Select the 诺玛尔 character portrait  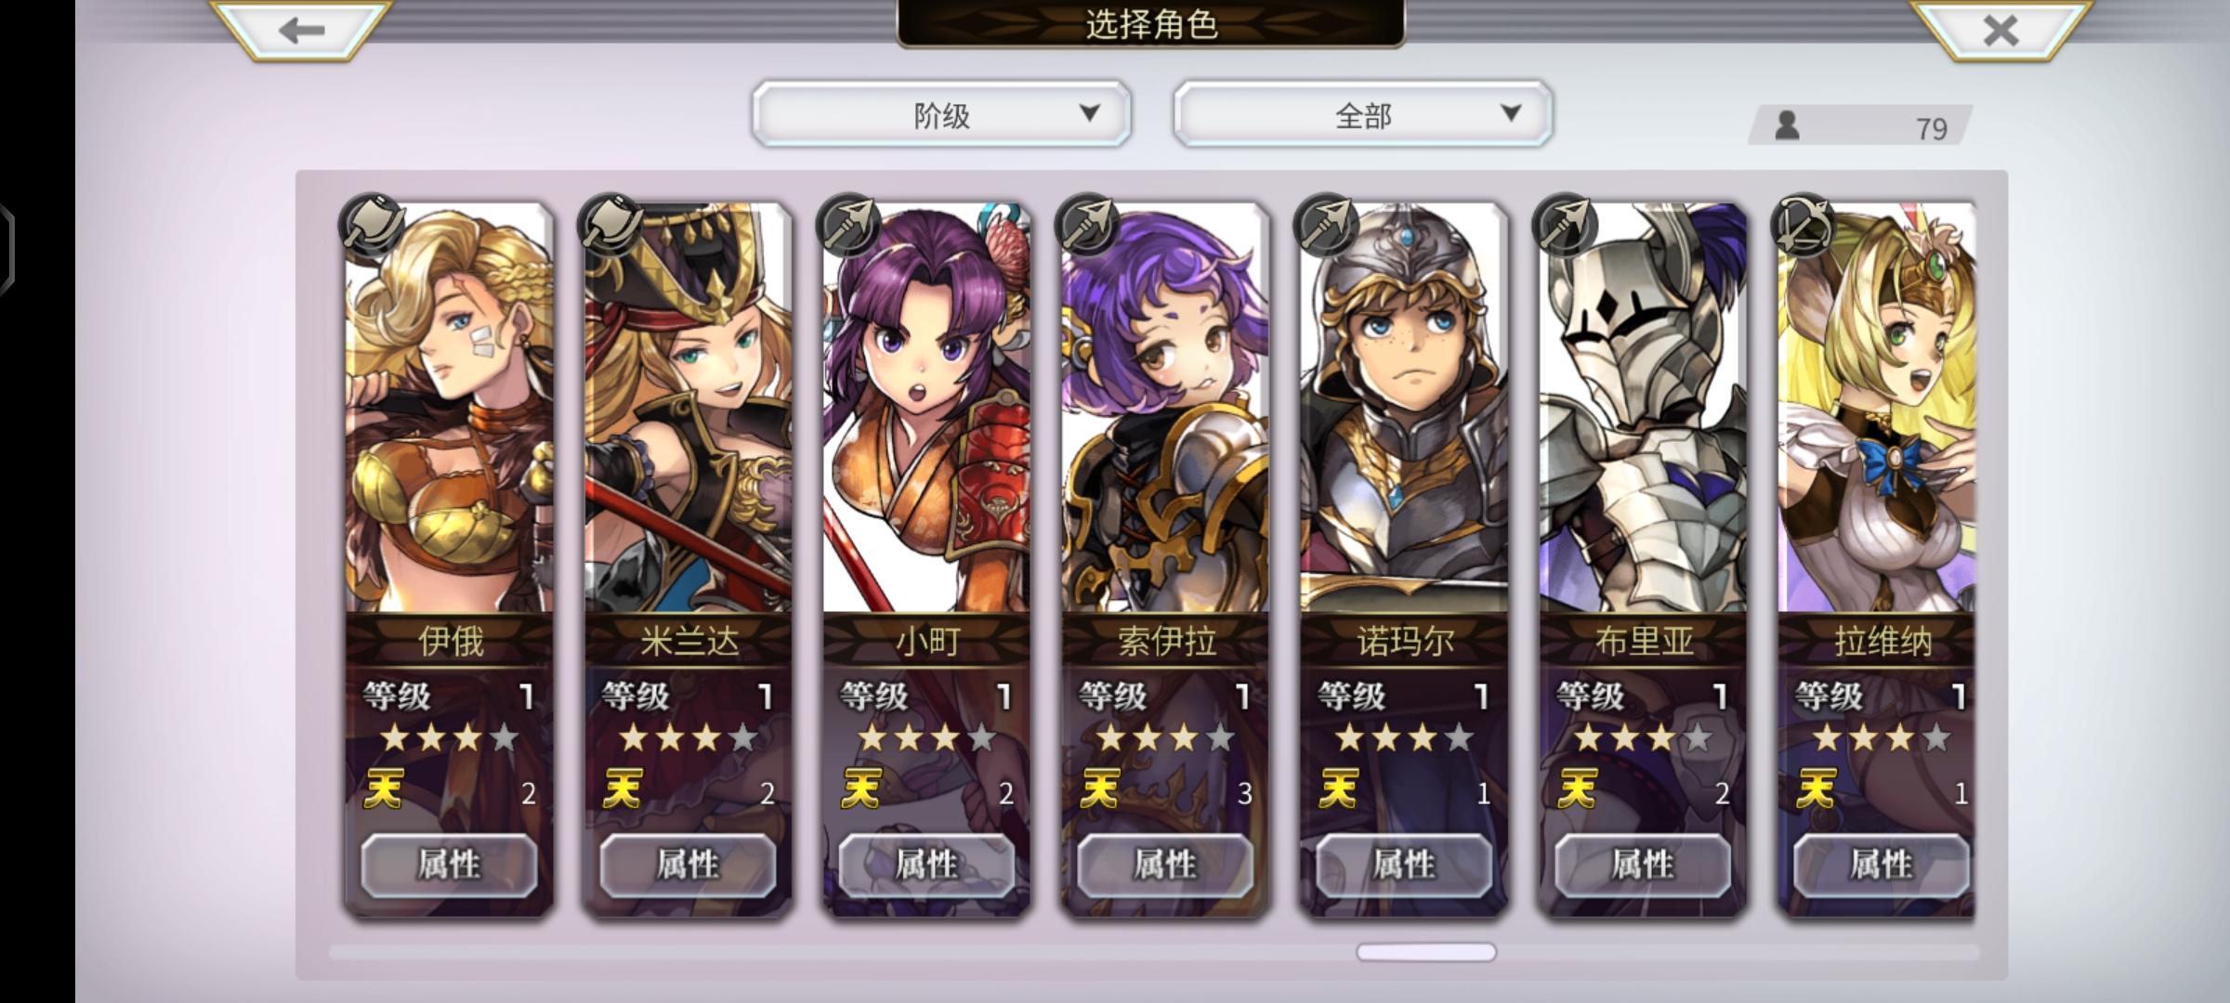(1405, 409)
